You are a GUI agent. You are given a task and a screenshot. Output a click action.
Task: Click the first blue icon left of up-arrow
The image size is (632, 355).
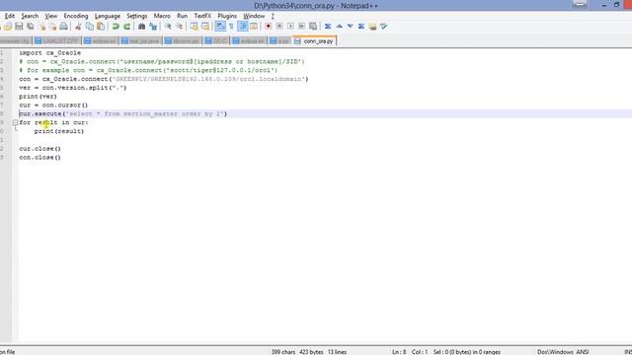click(x=328, y=27)
